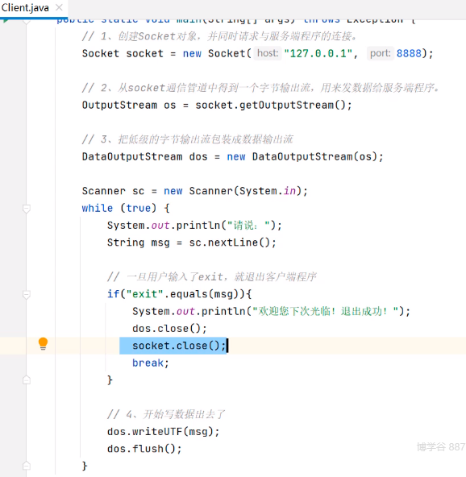This screenshot has width=466, height=477.
Task: Click the break keyword
Action: (148, 363)
